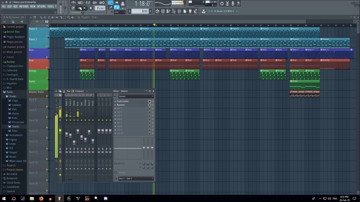The height and width of the screenshot is (202, 360).
Task: Click the typing keyboard to piano icon
Action: coord(111,3)
